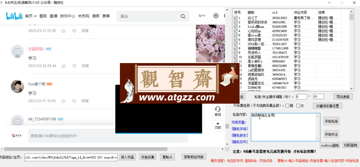
Task: Click the table scrollbar up arrow
Action: pos(352,11)
